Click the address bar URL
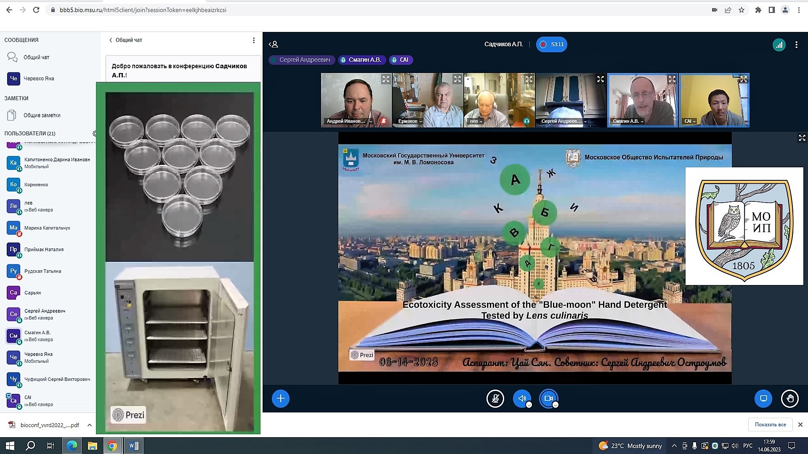The image size is (808, 454). (143, 10)
